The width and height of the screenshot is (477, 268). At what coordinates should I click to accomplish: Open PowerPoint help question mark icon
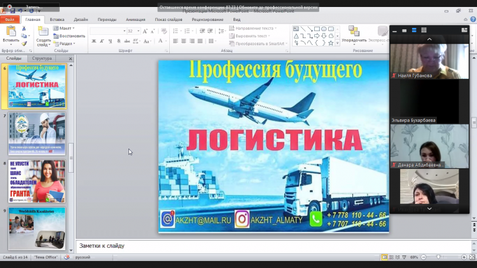[x=473, y=20]
